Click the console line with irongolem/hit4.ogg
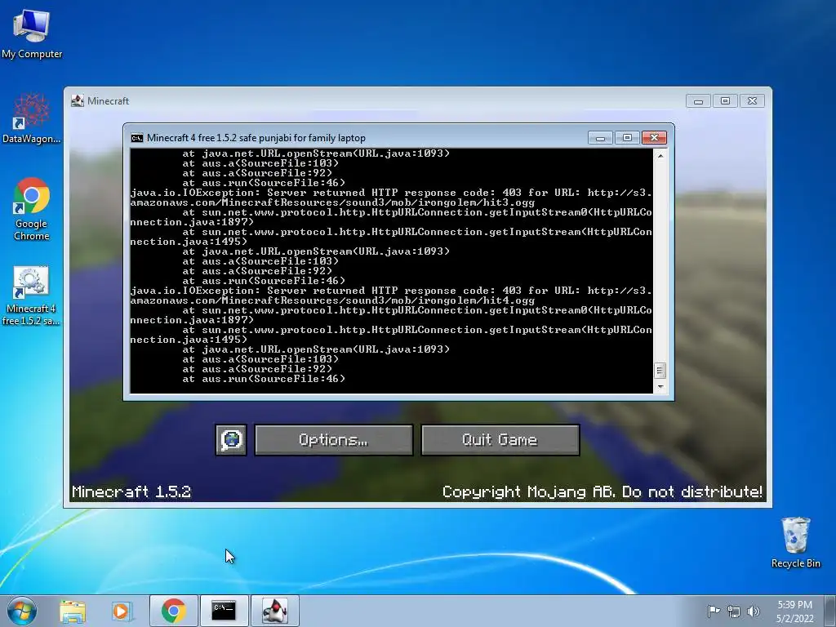Viewport: 836px width, 627px height. point(332,300)
